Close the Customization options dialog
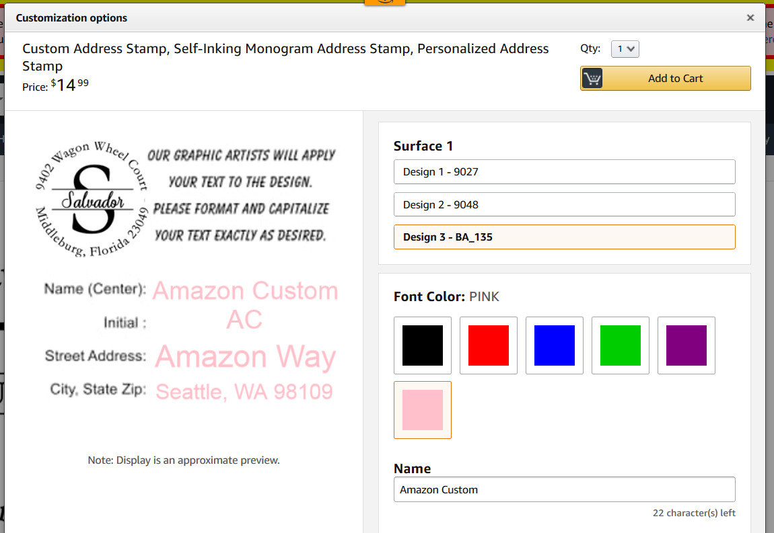The width and height of the screenshot is (774, 533). coord(750,18)
